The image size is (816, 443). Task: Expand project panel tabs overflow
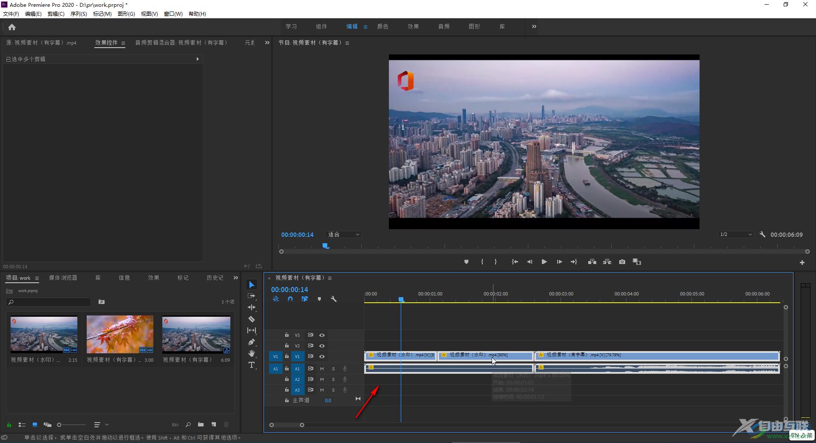(x=236, y=278)
